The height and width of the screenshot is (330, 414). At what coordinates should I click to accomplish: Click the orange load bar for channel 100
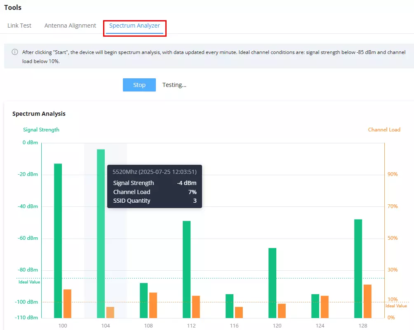coord(67,304)
